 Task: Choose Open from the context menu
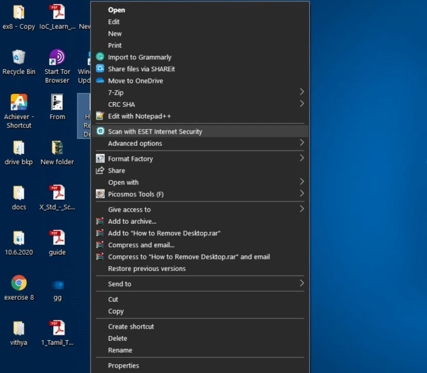(x=200, y=10)
